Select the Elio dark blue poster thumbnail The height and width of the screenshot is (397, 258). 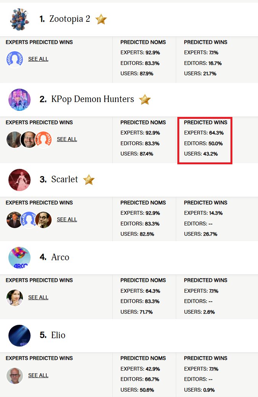(x=19, y=335)
